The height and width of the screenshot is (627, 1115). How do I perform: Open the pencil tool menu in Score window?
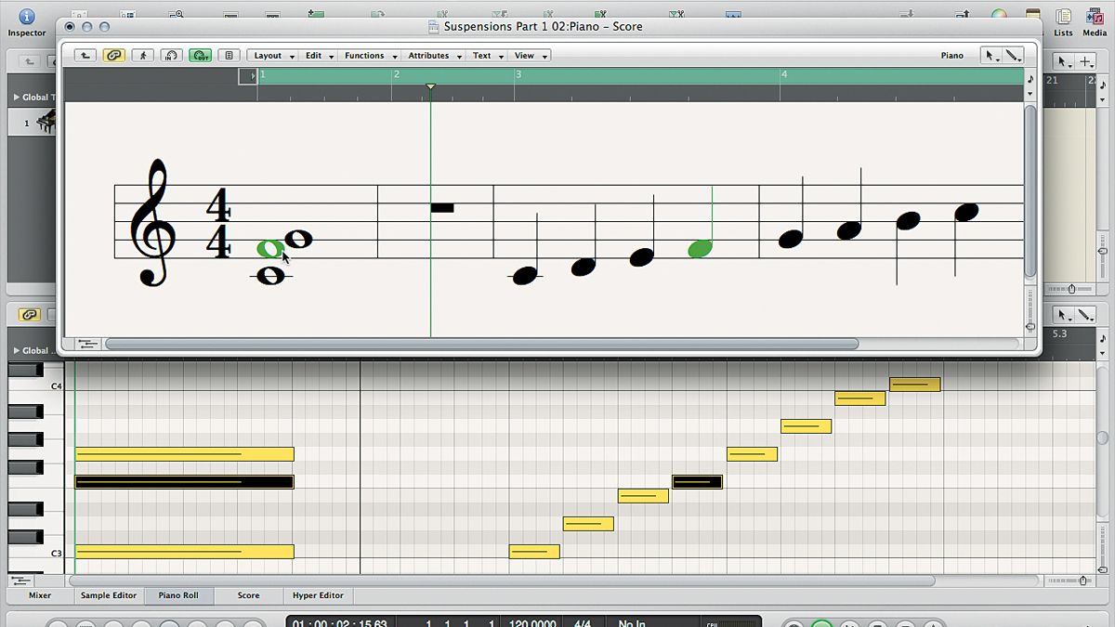(x=1014, y=56)
